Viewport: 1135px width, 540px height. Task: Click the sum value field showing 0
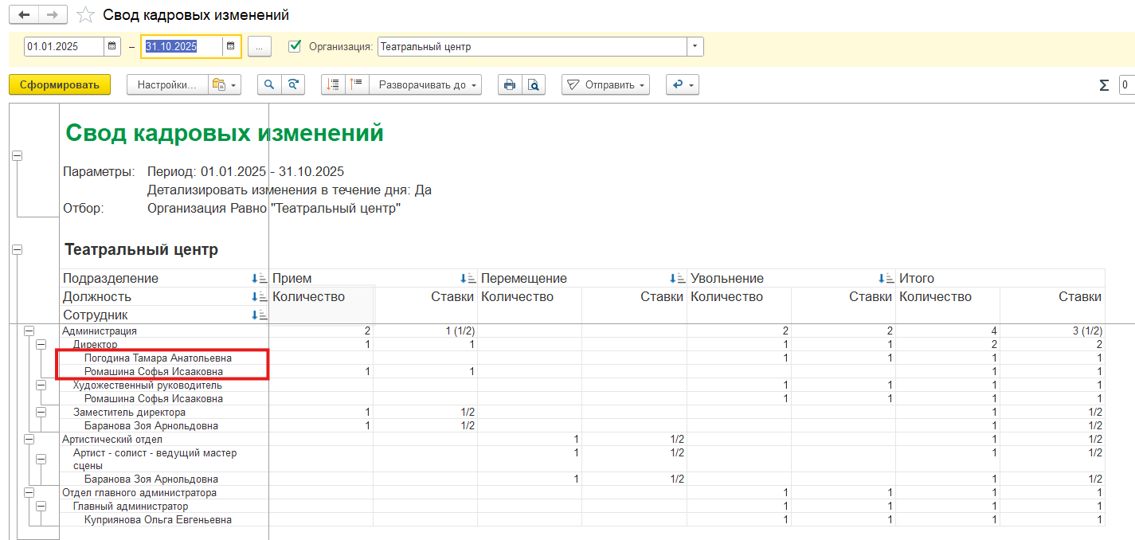tap(1126, 84)
